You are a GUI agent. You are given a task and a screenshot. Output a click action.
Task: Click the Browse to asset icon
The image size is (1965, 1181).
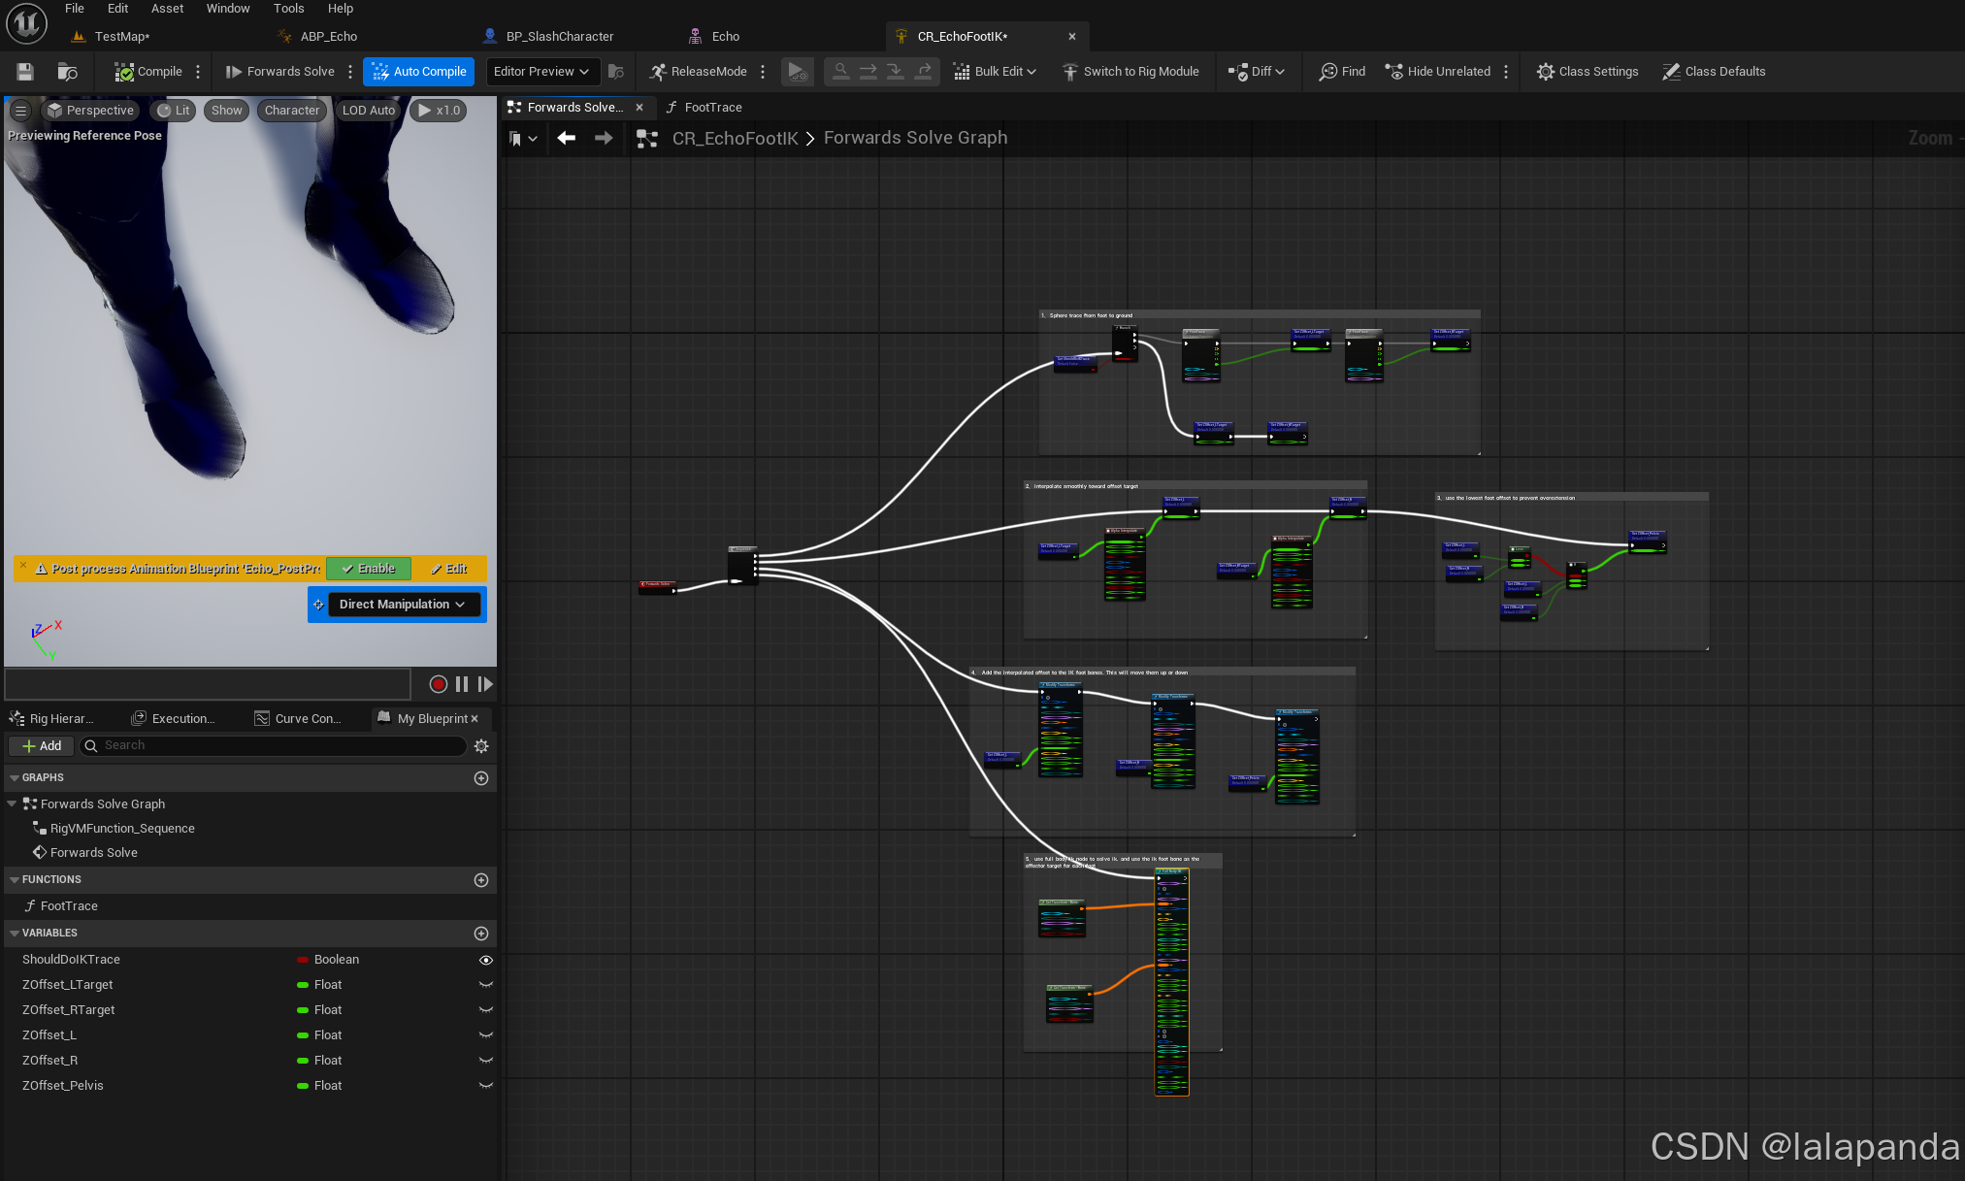coord(67,72)
